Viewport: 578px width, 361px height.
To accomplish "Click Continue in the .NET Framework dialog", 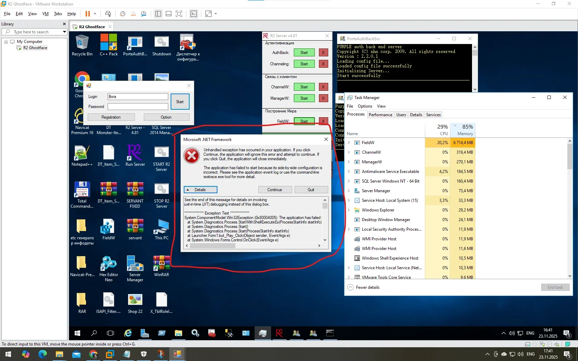I will click(x=275, y=190).
